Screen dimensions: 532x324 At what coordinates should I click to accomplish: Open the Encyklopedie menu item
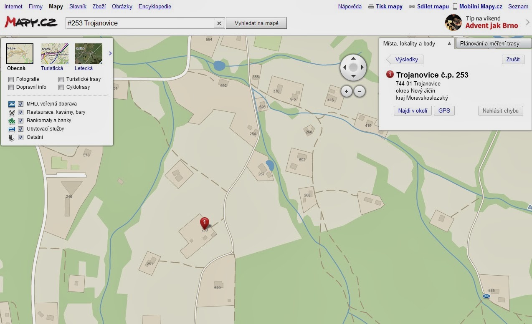tap(155, 6)
